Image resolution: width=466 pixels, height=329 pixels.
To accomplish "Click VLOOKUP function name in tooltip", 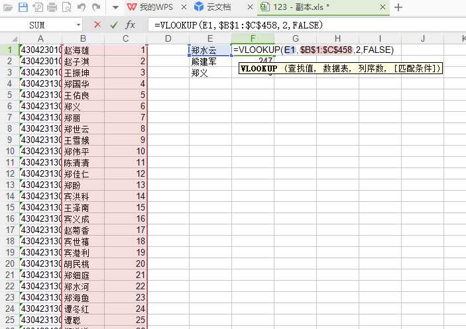I will click(259, 69).
